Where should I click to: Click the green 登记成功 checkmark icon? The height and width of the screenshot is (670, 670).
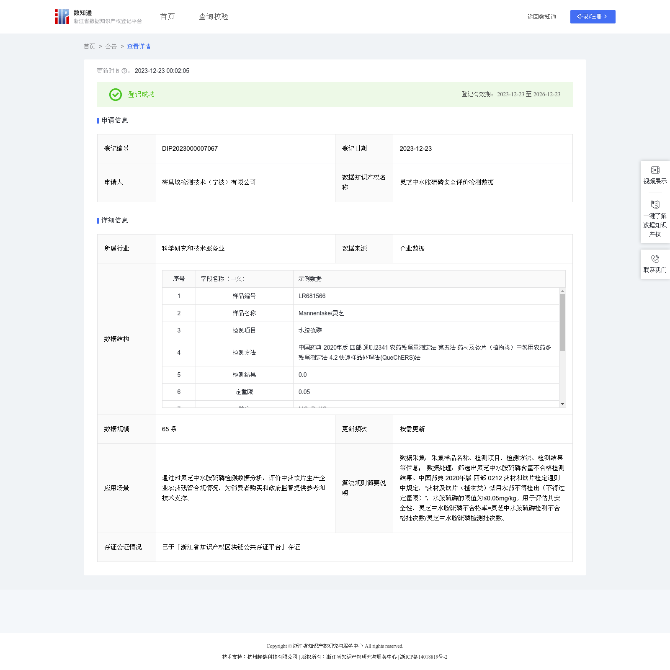pyautogui.click(x=116, y=95)
